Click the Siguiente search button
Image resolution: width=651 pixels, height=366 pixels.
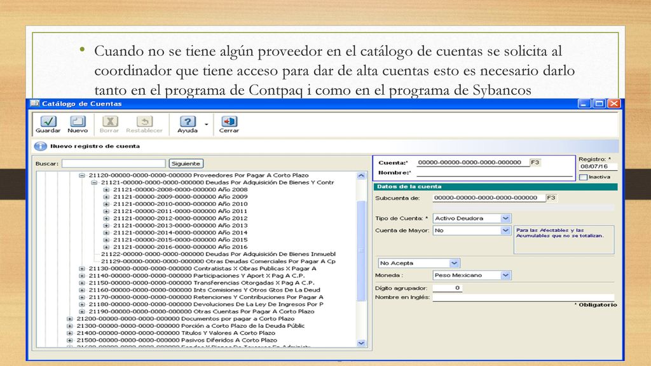pos(186,163)
